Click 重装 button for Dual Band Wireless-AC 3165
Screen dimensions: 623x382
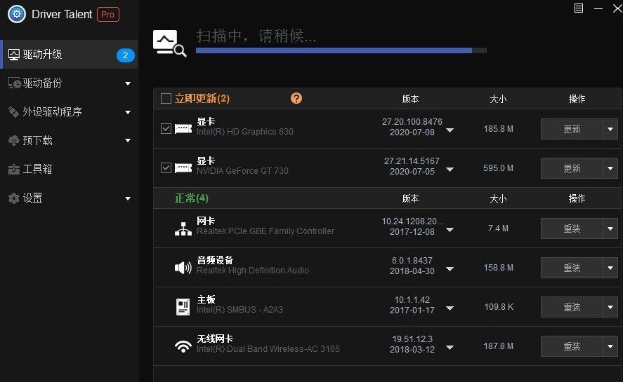[x=572, y=346]
